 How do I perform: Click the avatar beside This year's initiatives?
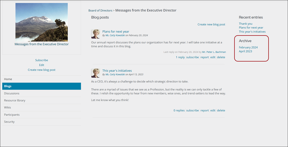coord(96,73)
